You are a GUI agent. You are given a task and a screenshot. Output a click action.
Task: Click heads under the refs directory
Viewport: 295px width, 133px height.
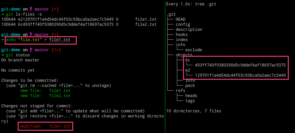[x=191, y=96]
